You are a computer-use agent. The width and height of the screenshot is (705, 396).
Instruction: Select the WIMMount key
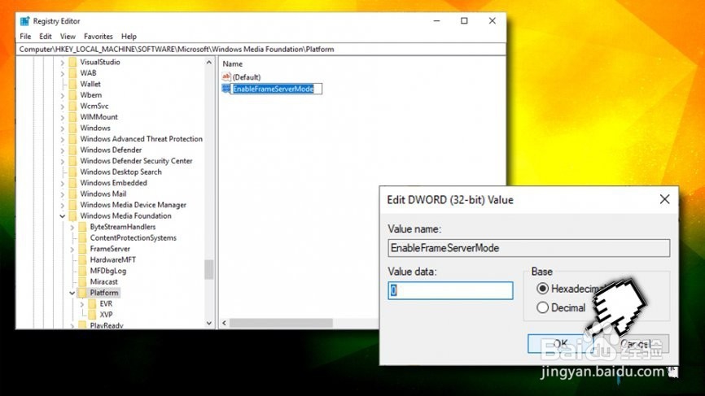tap(99, 117)
